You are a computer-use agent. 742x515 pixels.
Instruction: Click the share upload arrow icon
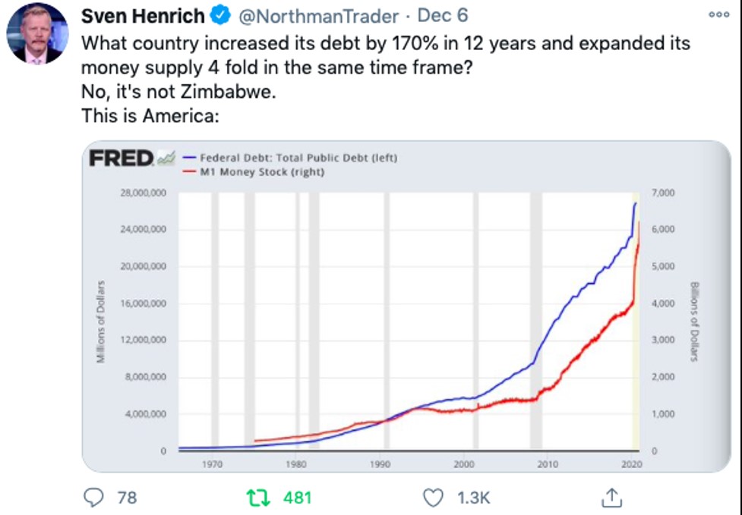[x=610, y=497]
